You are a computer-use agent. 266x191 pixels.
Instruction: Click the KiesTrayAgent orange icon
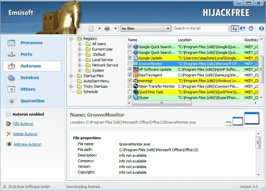[x=136, y=75]
